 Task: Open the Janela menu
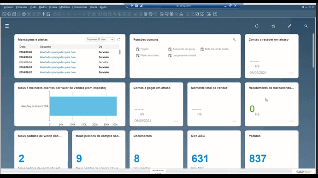pyautogui.click(x=93, y=7)
